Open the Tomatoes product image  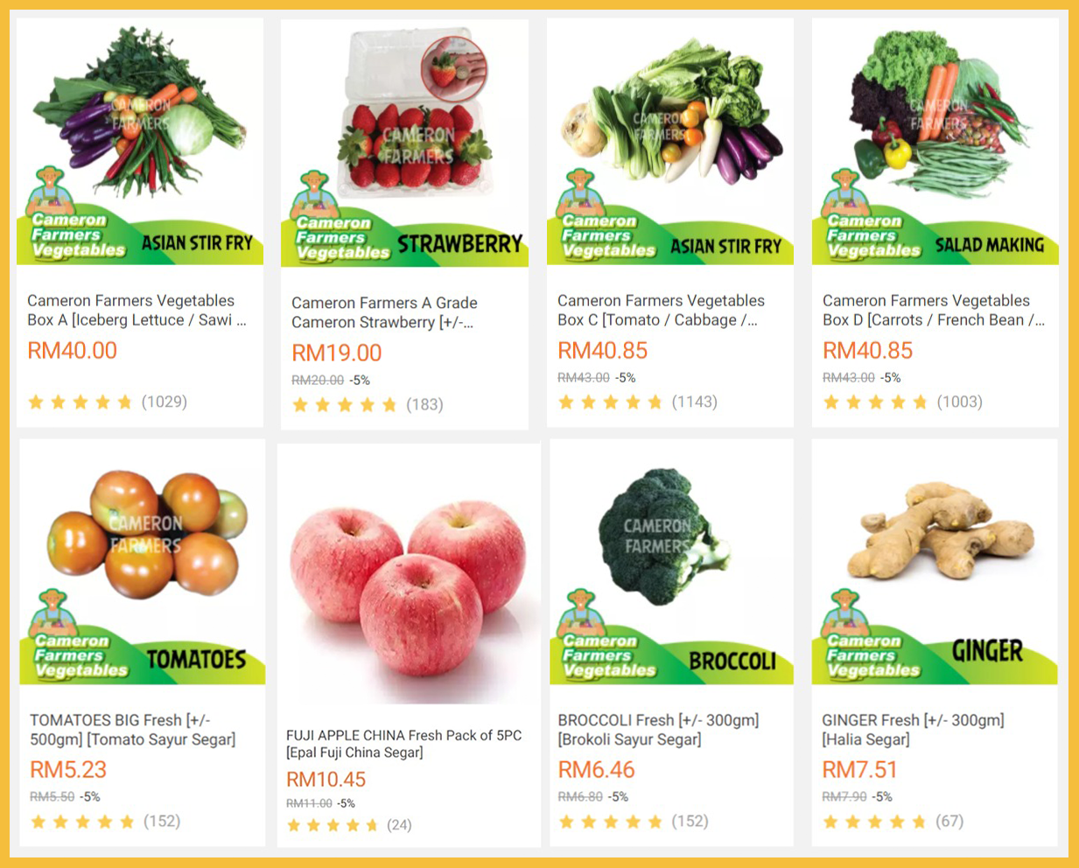(143, 563)
